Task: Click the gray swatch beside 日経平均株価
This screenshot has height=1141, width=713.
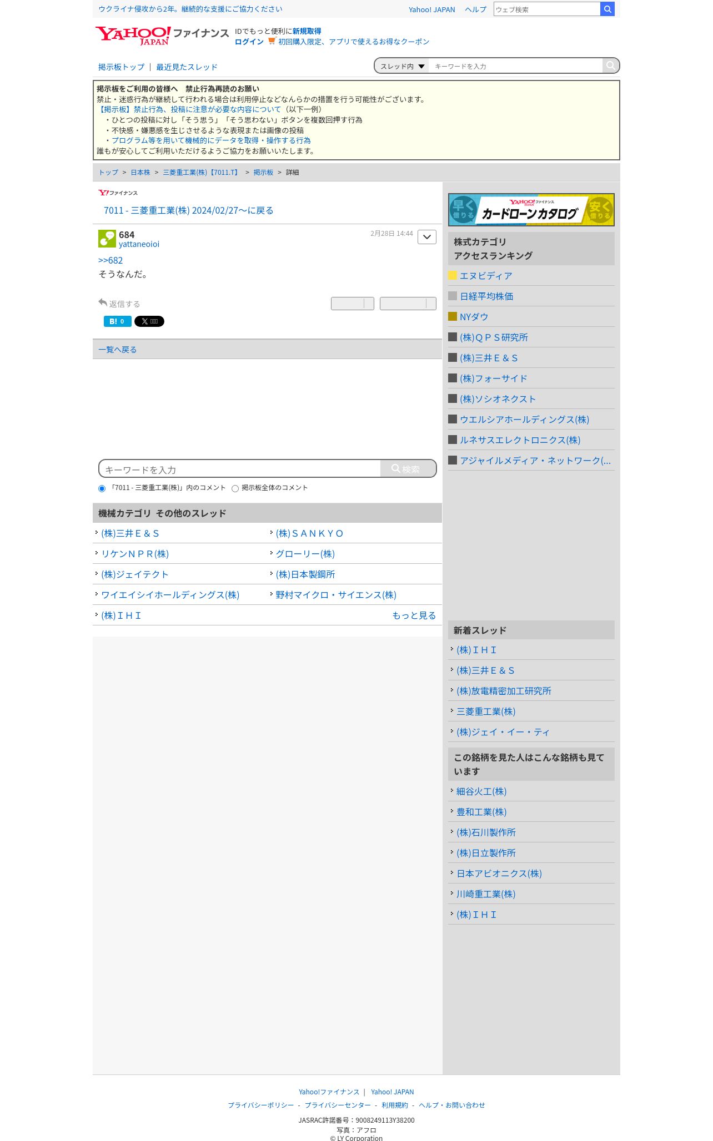Action: [453, 296]
